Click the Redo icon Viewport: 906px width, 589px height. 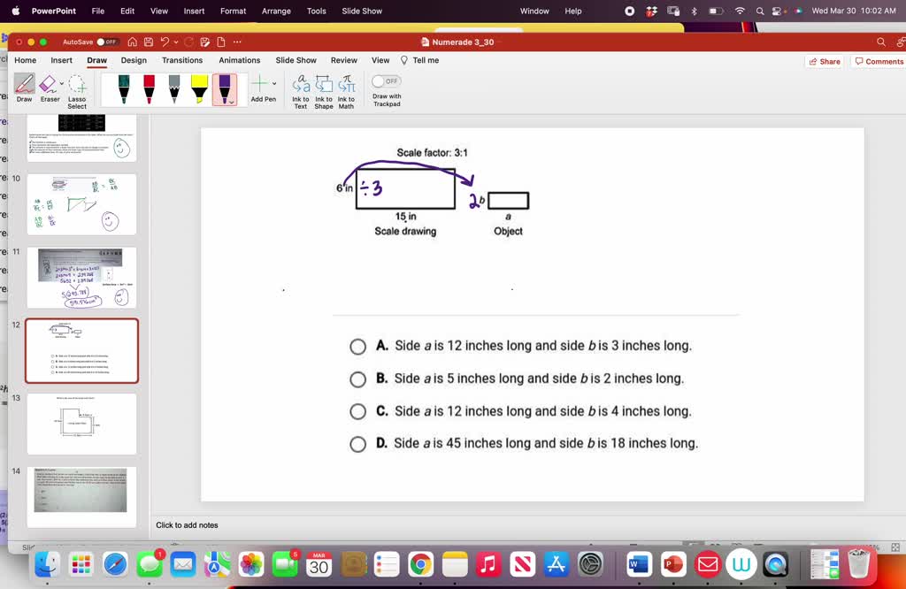pyautogui.click(x=189, y=42)
